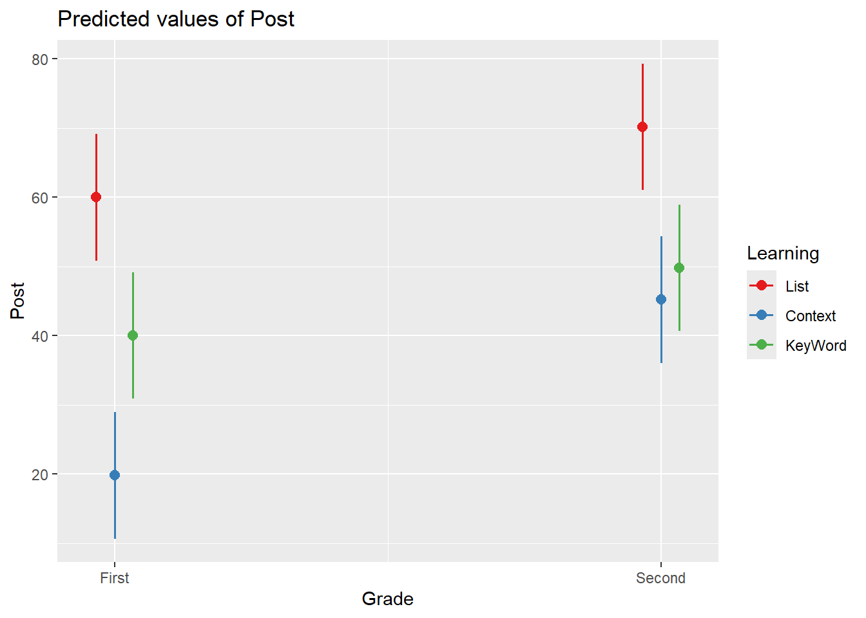
Task: Select the Context legend label text
Action: 811,316
